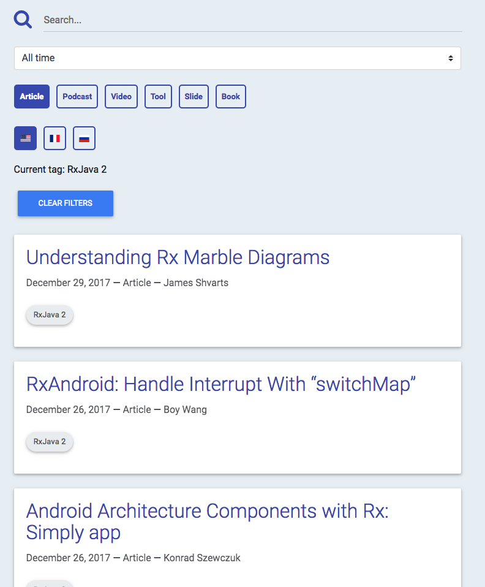Click the RxJava 2 tag under switchMap article
Image resolution: width=485 pixels, height=587 pixels.
tap(49, 441)
